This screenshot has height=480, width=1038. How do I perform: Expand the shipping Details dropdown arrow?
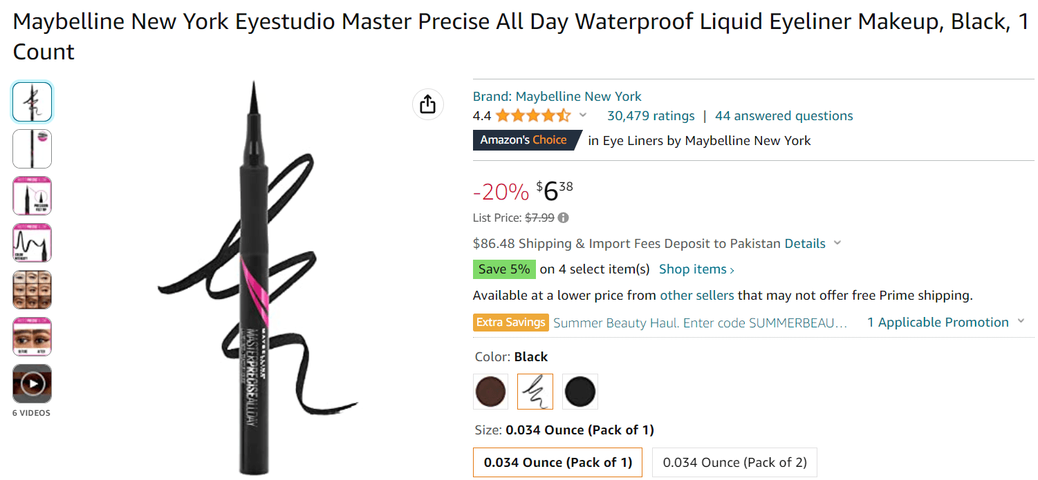837,243
